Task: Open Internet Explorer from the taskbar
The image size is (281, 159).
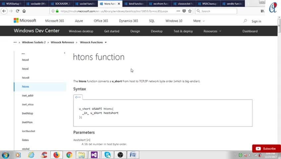Action: (x=31, y=155)
